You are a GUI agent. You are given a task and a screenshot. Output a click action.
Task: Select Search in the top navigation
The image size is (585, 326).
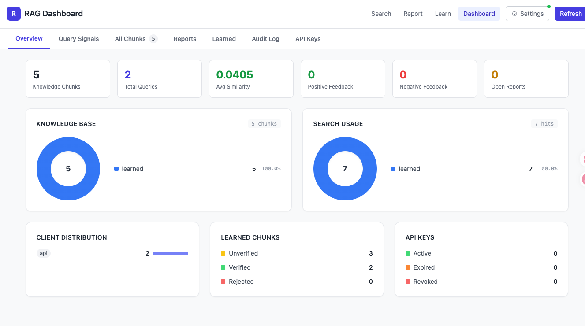[381, 14]
